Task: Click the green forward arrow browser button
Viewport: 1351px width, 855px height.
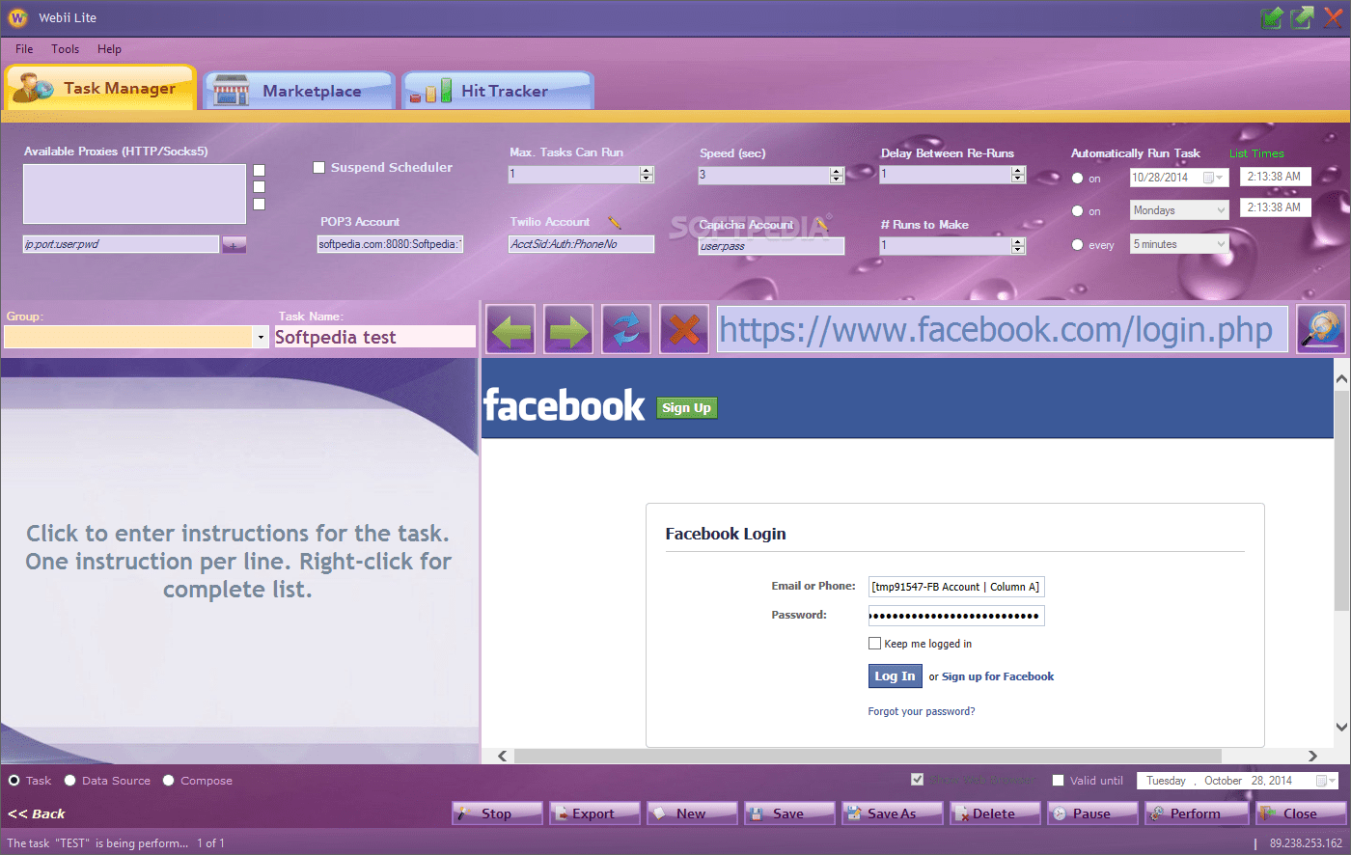Action: pyautogui.click(x=568, y=329)
